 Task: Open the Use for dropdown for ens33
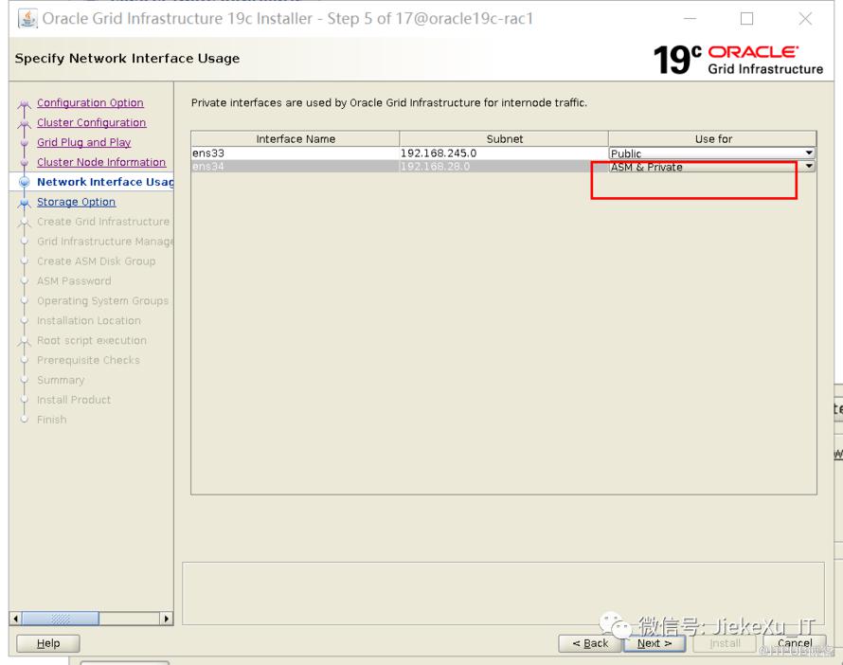click(x=809, y=153)
